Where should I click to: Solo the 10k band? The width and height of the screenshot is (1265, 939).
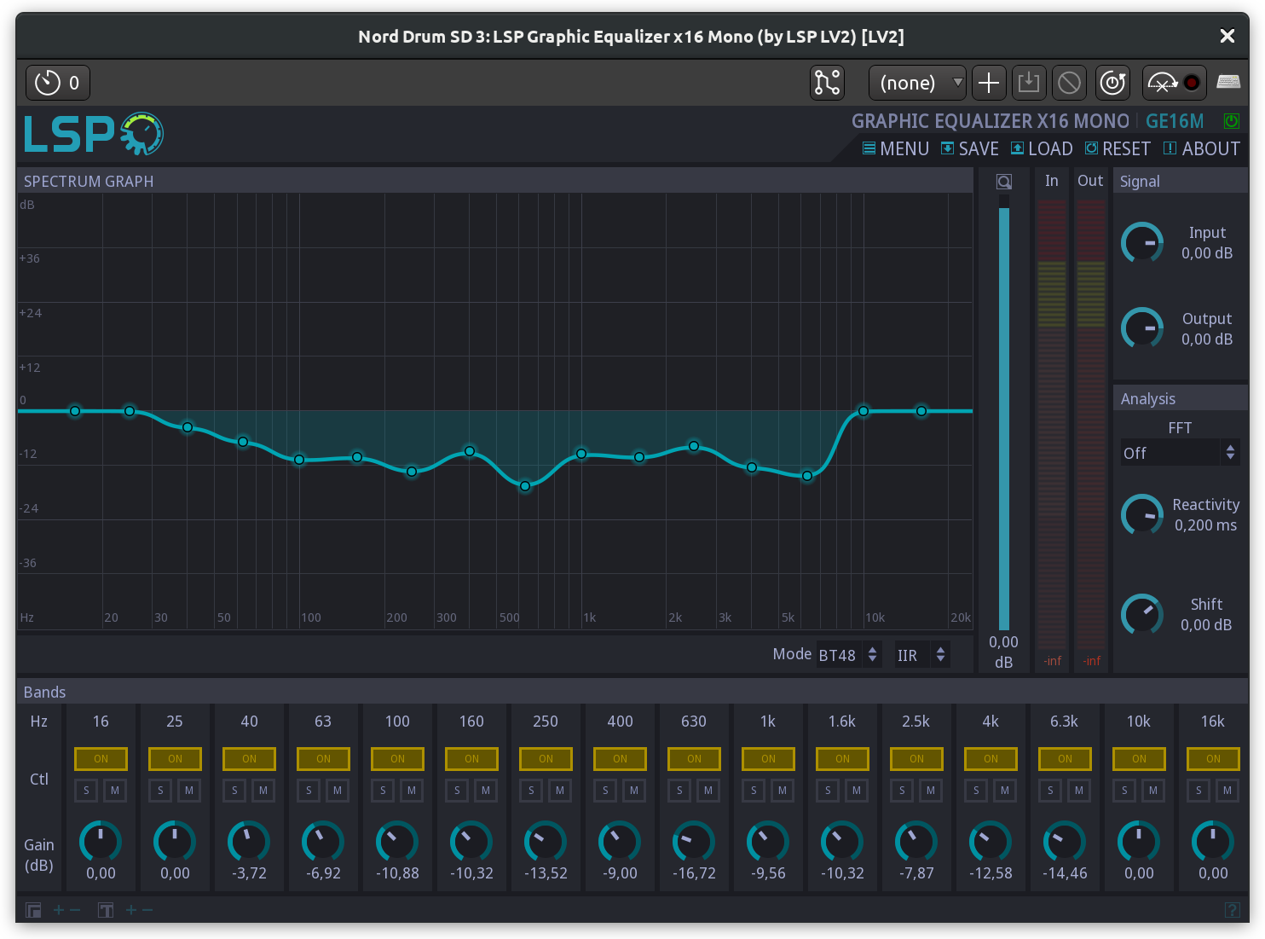pos(1124,791)
